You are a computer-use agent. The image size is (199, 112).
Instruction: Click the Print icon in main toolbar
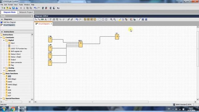[16, 8]
